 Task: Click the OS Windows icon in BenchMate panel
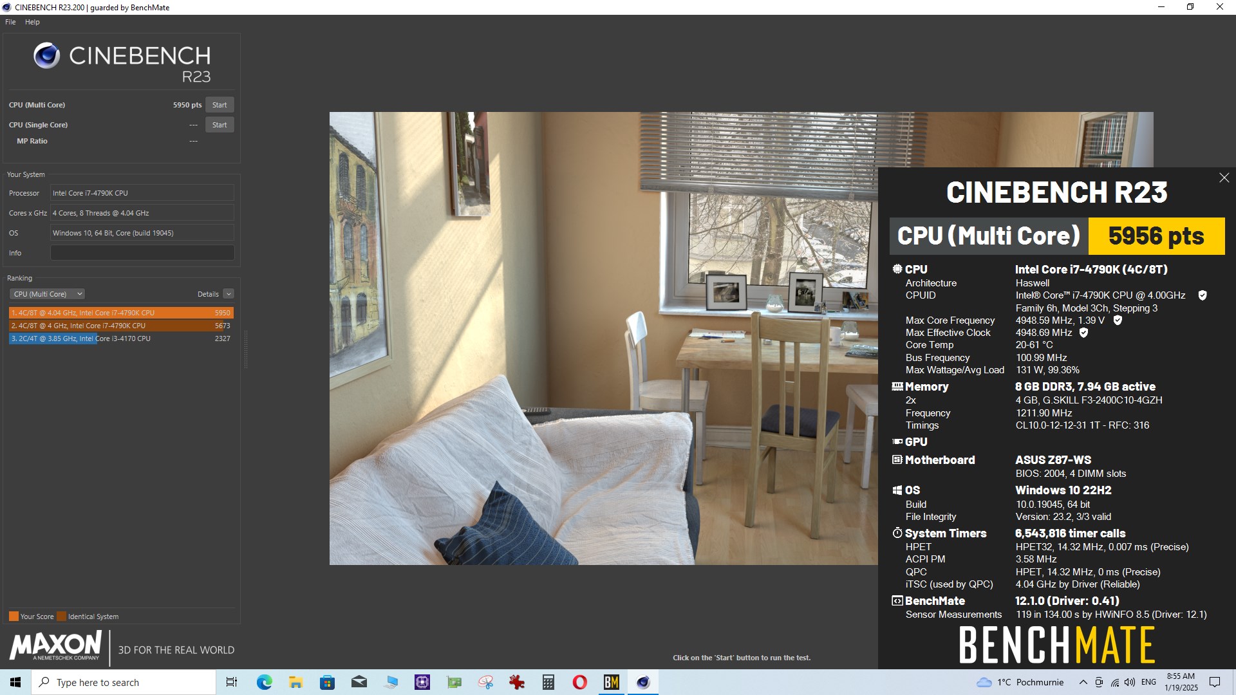click(897, 490)
